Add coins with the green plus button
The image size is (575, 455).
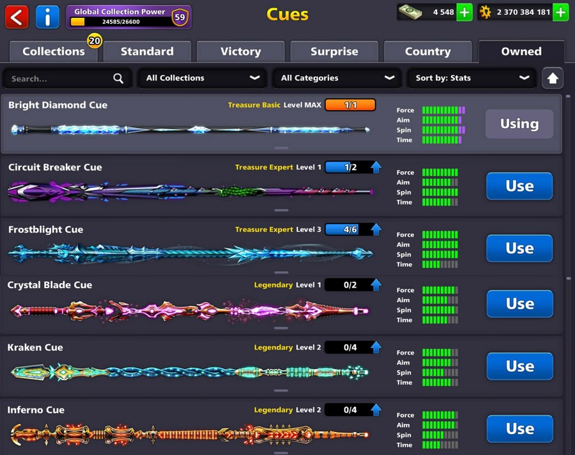click(x=560, y=12)
